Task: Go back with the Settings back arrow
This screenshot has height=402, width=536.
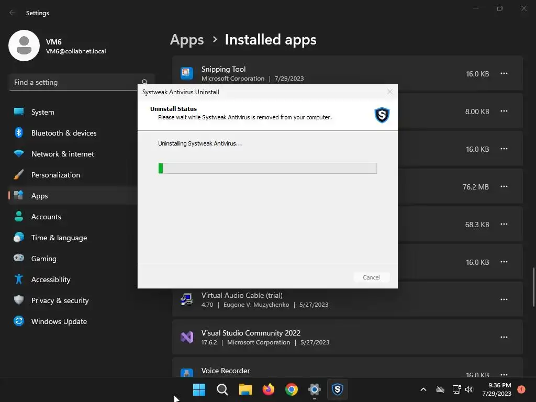Action: (13, 13)
